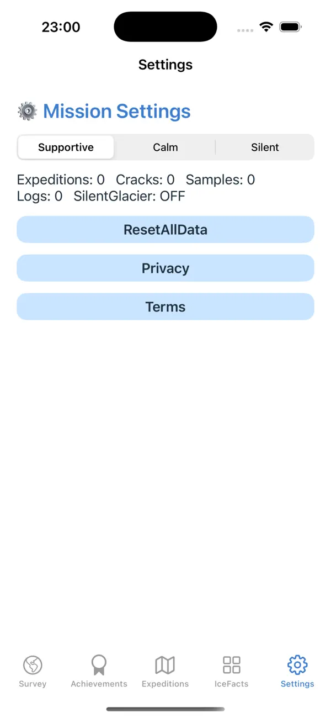
Task: Tap the 23:00 clock in status bar
Action: click(61, 27)
